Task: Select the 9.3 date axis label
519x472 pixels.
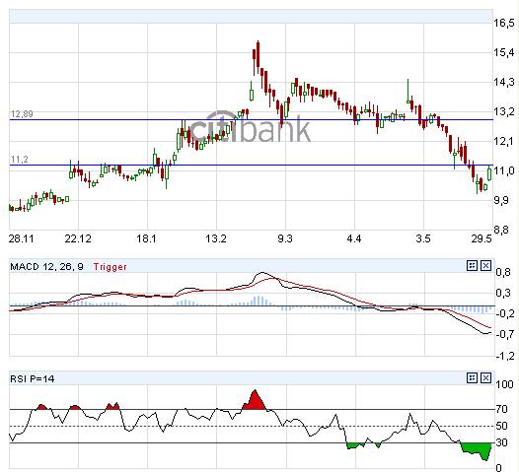Action: (285, 238)
